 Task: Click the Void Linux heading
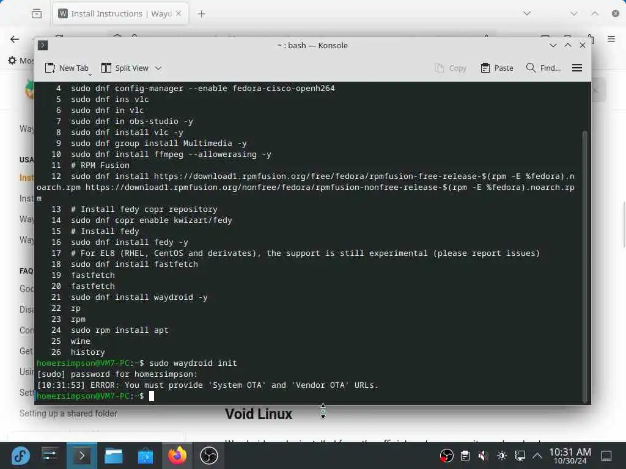259,414
